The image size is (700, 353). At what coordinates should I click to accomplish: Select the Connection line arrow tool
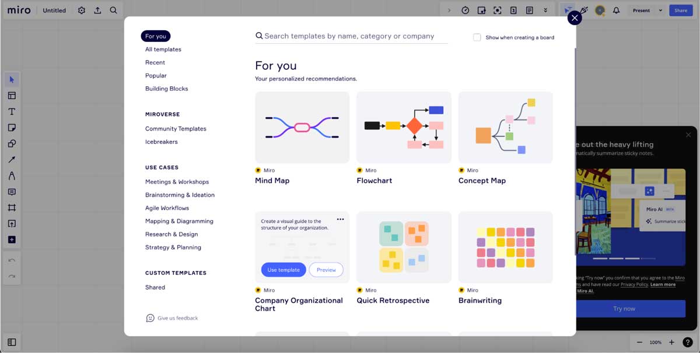[x=12, y=160]
